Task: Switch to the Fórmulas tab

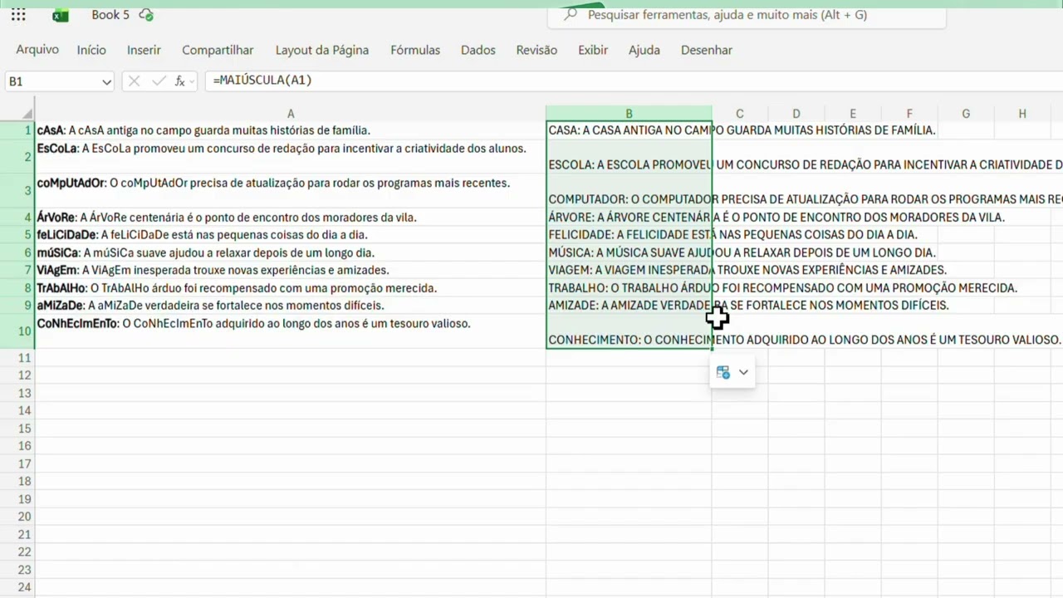Action: [x=415, y=50]
